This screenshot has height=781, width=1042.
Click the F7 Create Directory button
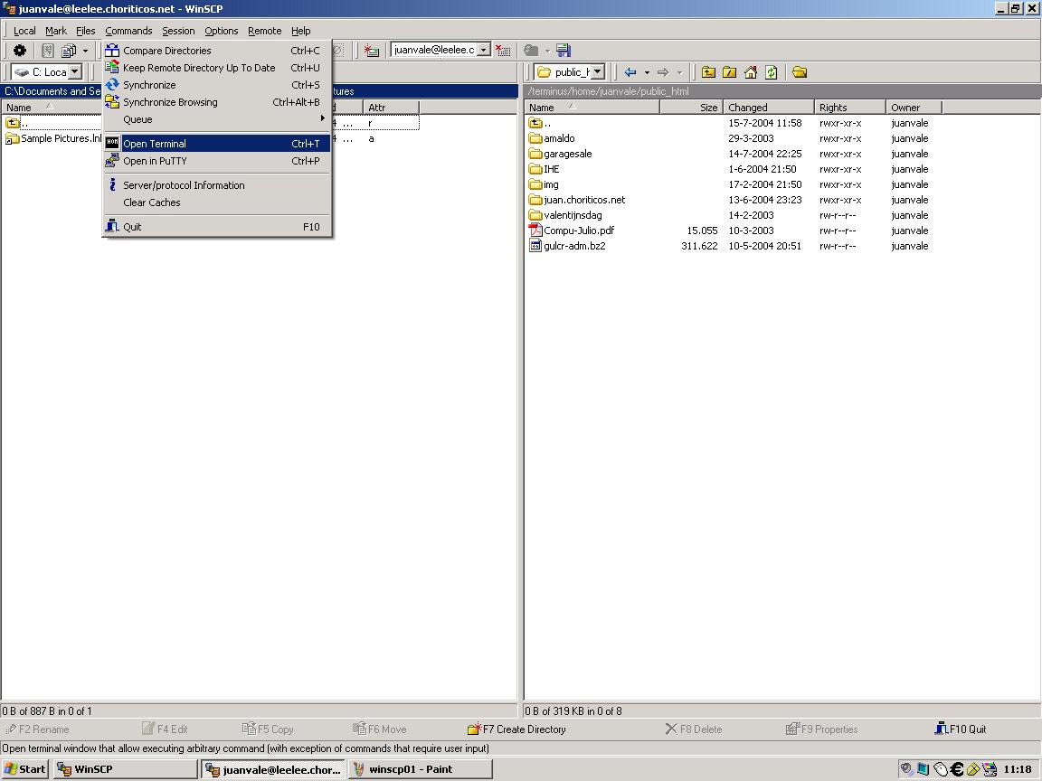[x=517, y=729]
